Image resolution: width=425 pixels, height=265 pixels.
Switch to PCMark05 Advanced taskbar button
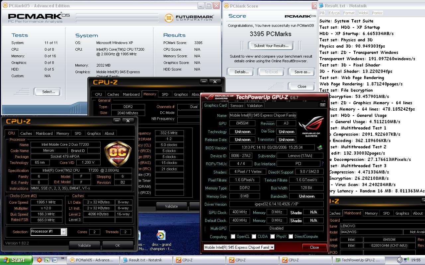93,260
